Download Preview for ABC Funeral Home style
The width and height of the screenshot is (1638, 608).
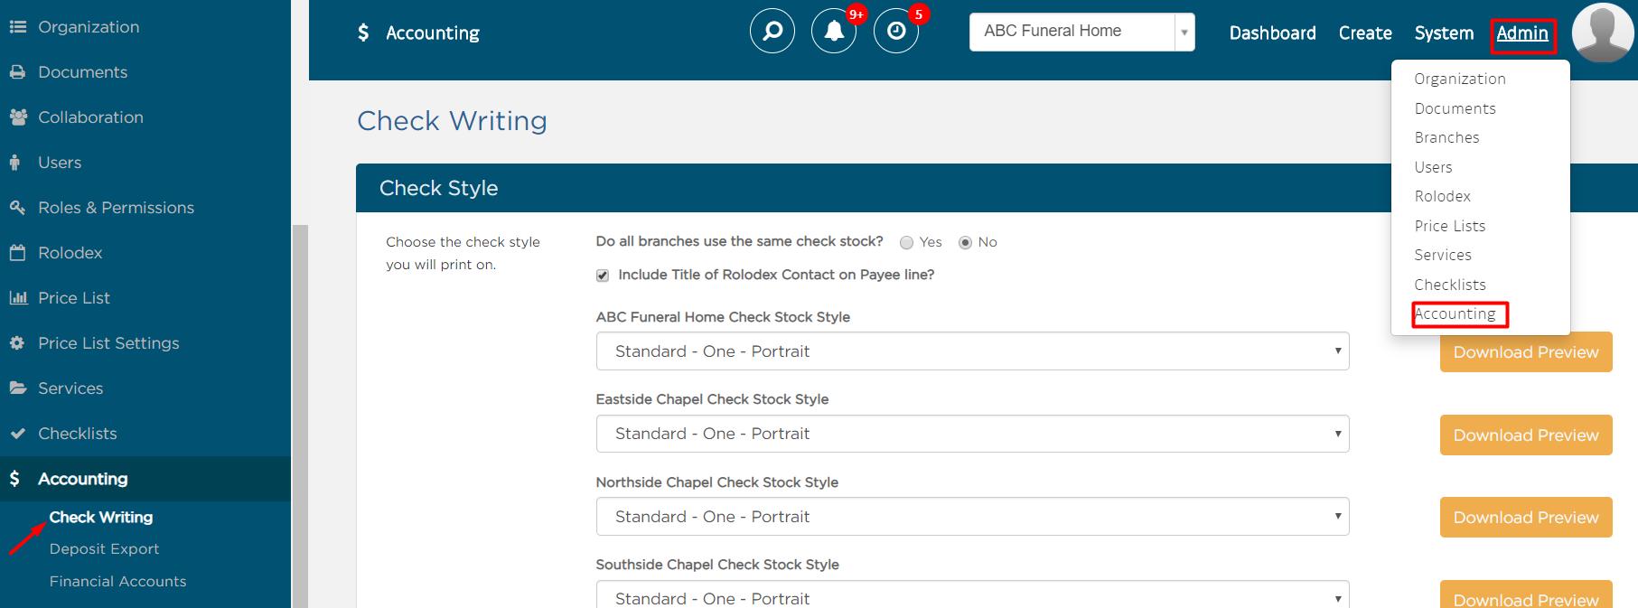1526,352
